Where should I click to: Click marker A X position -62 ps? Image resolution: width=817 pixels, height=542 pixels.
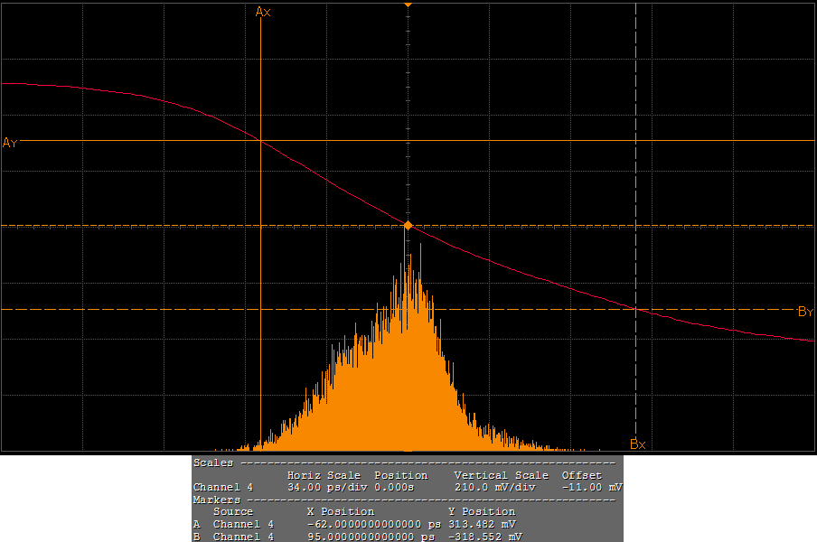click(372, 524)
